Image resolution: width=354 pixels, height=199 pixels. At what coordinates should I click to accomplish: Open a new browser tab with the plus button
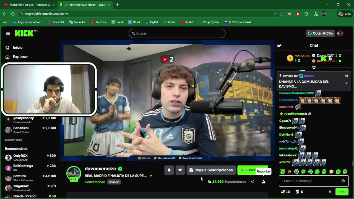117,5
